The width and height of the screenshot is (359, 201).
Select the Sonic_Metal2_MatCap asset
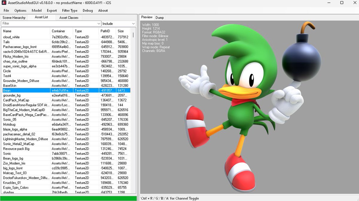pos(66,144)
